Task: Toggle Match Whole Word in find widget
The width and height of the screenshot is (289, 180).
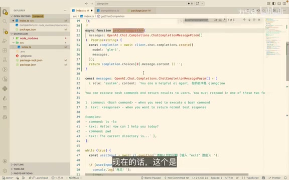Action: [220, 20]
